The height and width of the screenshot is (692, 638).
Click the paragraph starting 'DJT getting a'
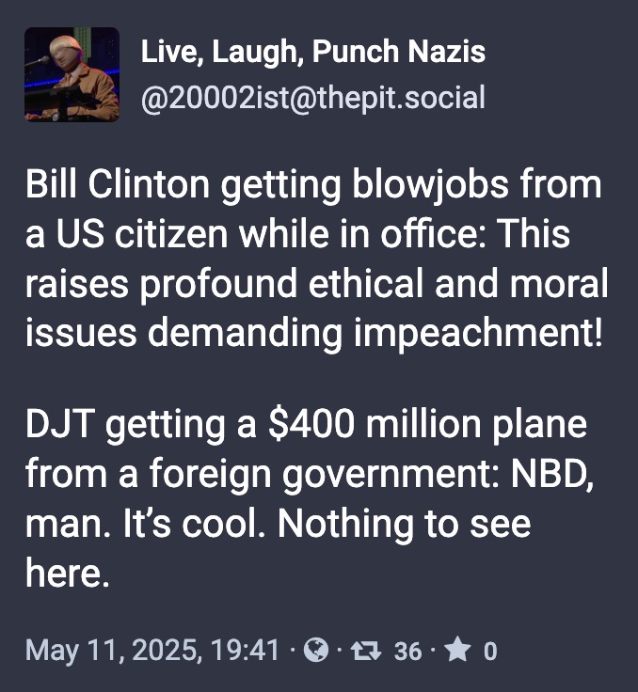(310, 498)
